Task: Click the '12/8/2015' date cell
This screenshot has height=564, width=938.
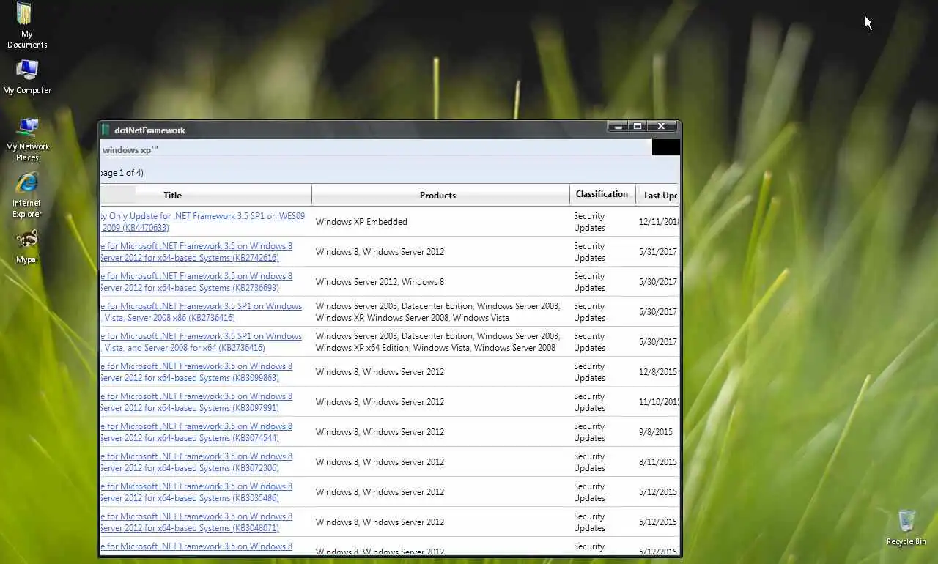Action: tap(657, 372)
